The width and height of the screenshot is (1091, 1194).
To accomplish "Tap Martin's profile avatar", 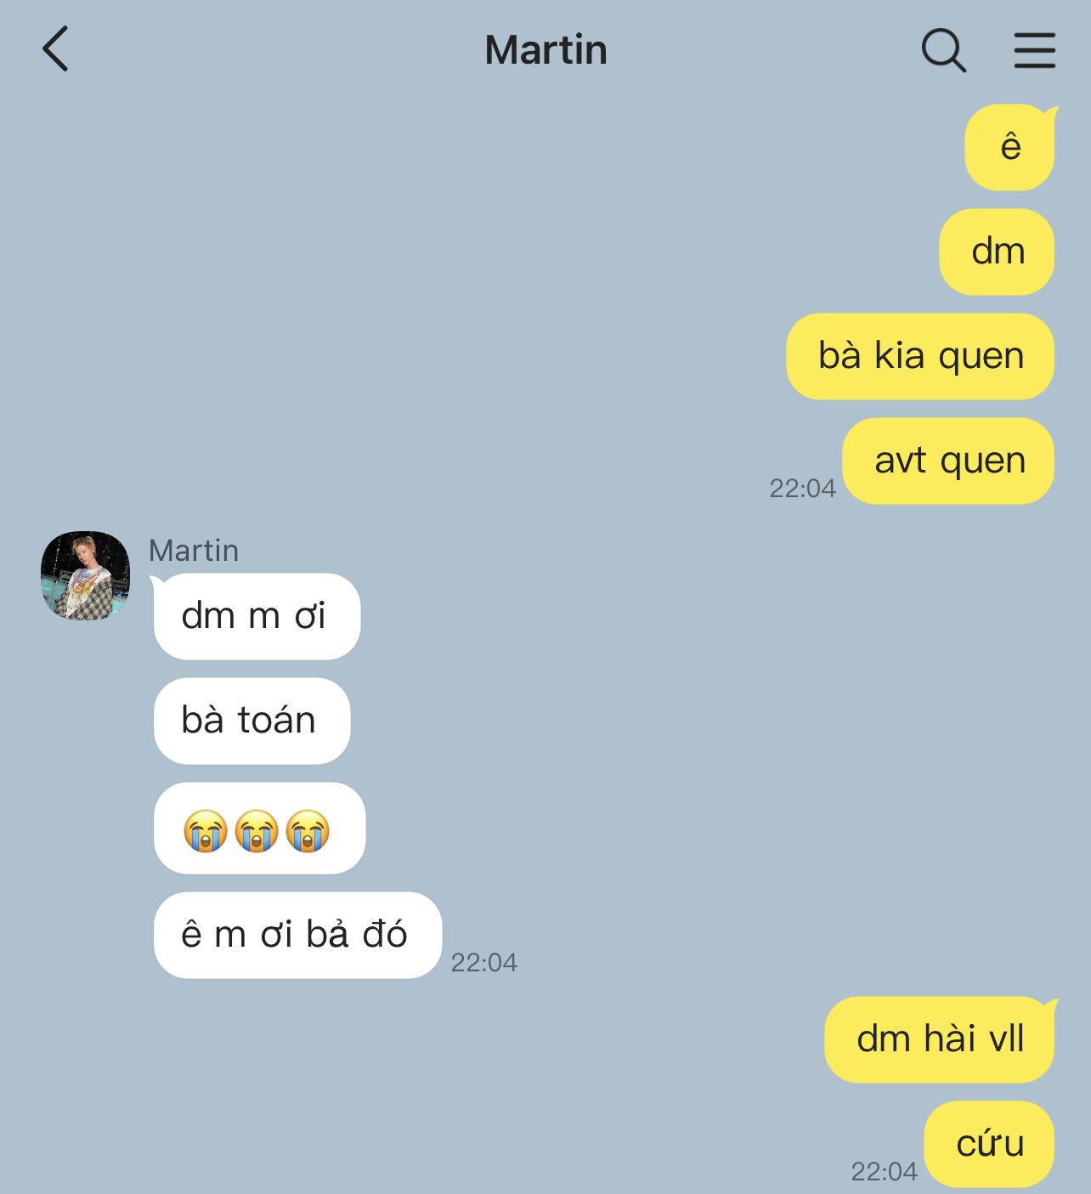I will [85, 575].
